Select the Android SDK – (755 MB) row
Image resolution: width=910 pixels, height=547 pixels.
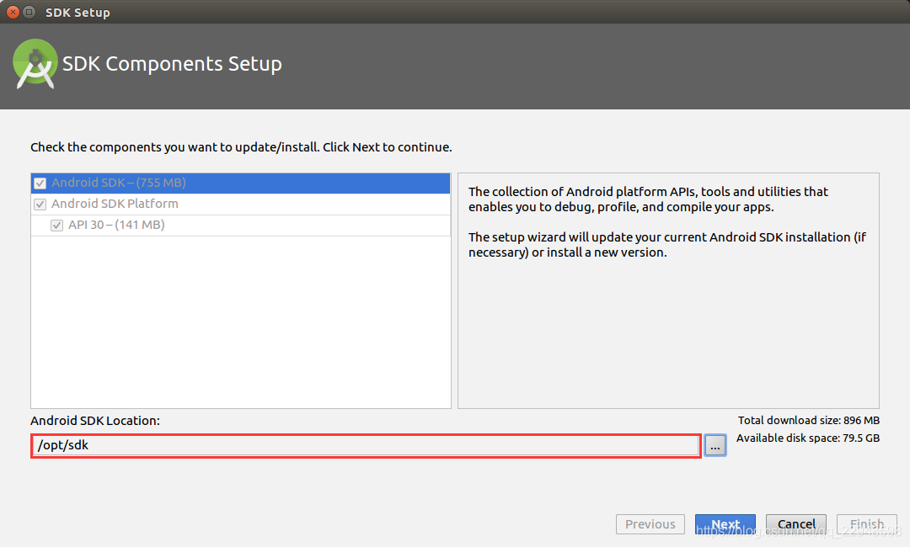point(241,183)
